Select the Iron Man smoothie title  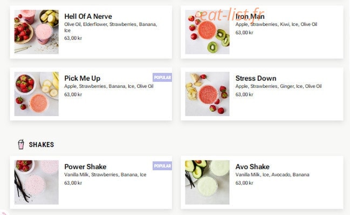[250, 17]
